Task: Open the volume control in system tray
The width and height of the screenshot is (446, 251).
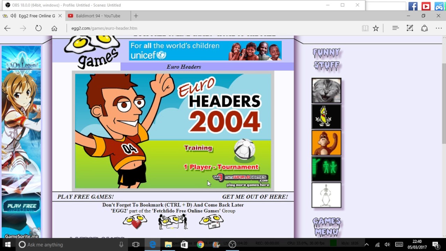Action: [x=387, y=244]
